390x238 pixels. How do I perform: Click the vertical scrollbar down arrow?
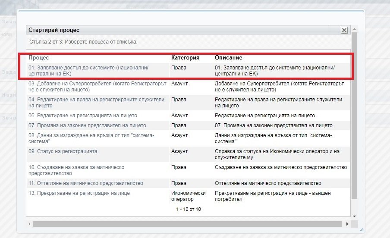(354, 216)
